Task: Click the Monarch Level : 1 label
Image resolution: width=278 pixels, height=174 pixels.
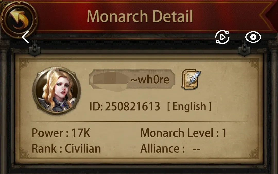Action: tap(184, 133)
